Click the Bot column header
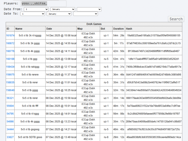This screenshot has height=141, width=188. point(106,29)
